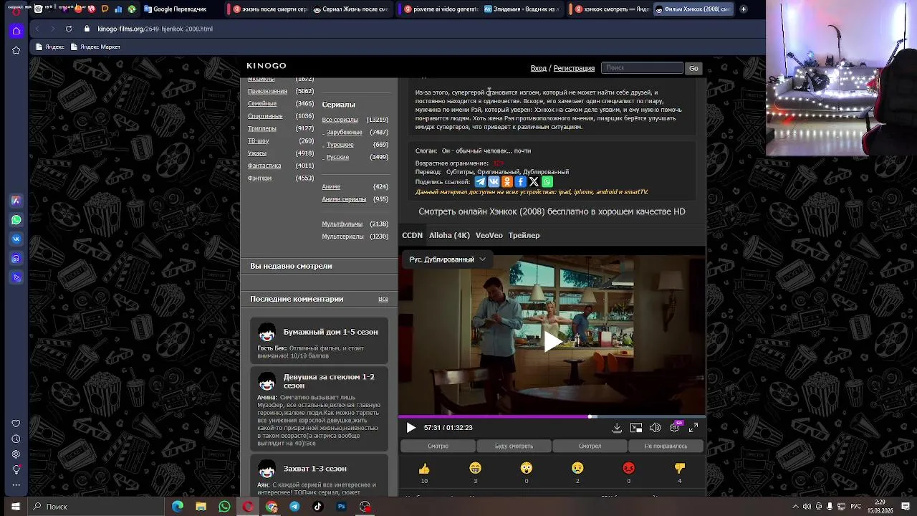917x516 pixels.
Task: Give a thumbs down reaction
Action: 680,469
